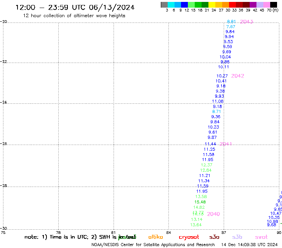Select the wave height value 11.34
Image resolution: width=282 pixels, height=248 pixels.
pyautogui.click(x=204, y=181)
